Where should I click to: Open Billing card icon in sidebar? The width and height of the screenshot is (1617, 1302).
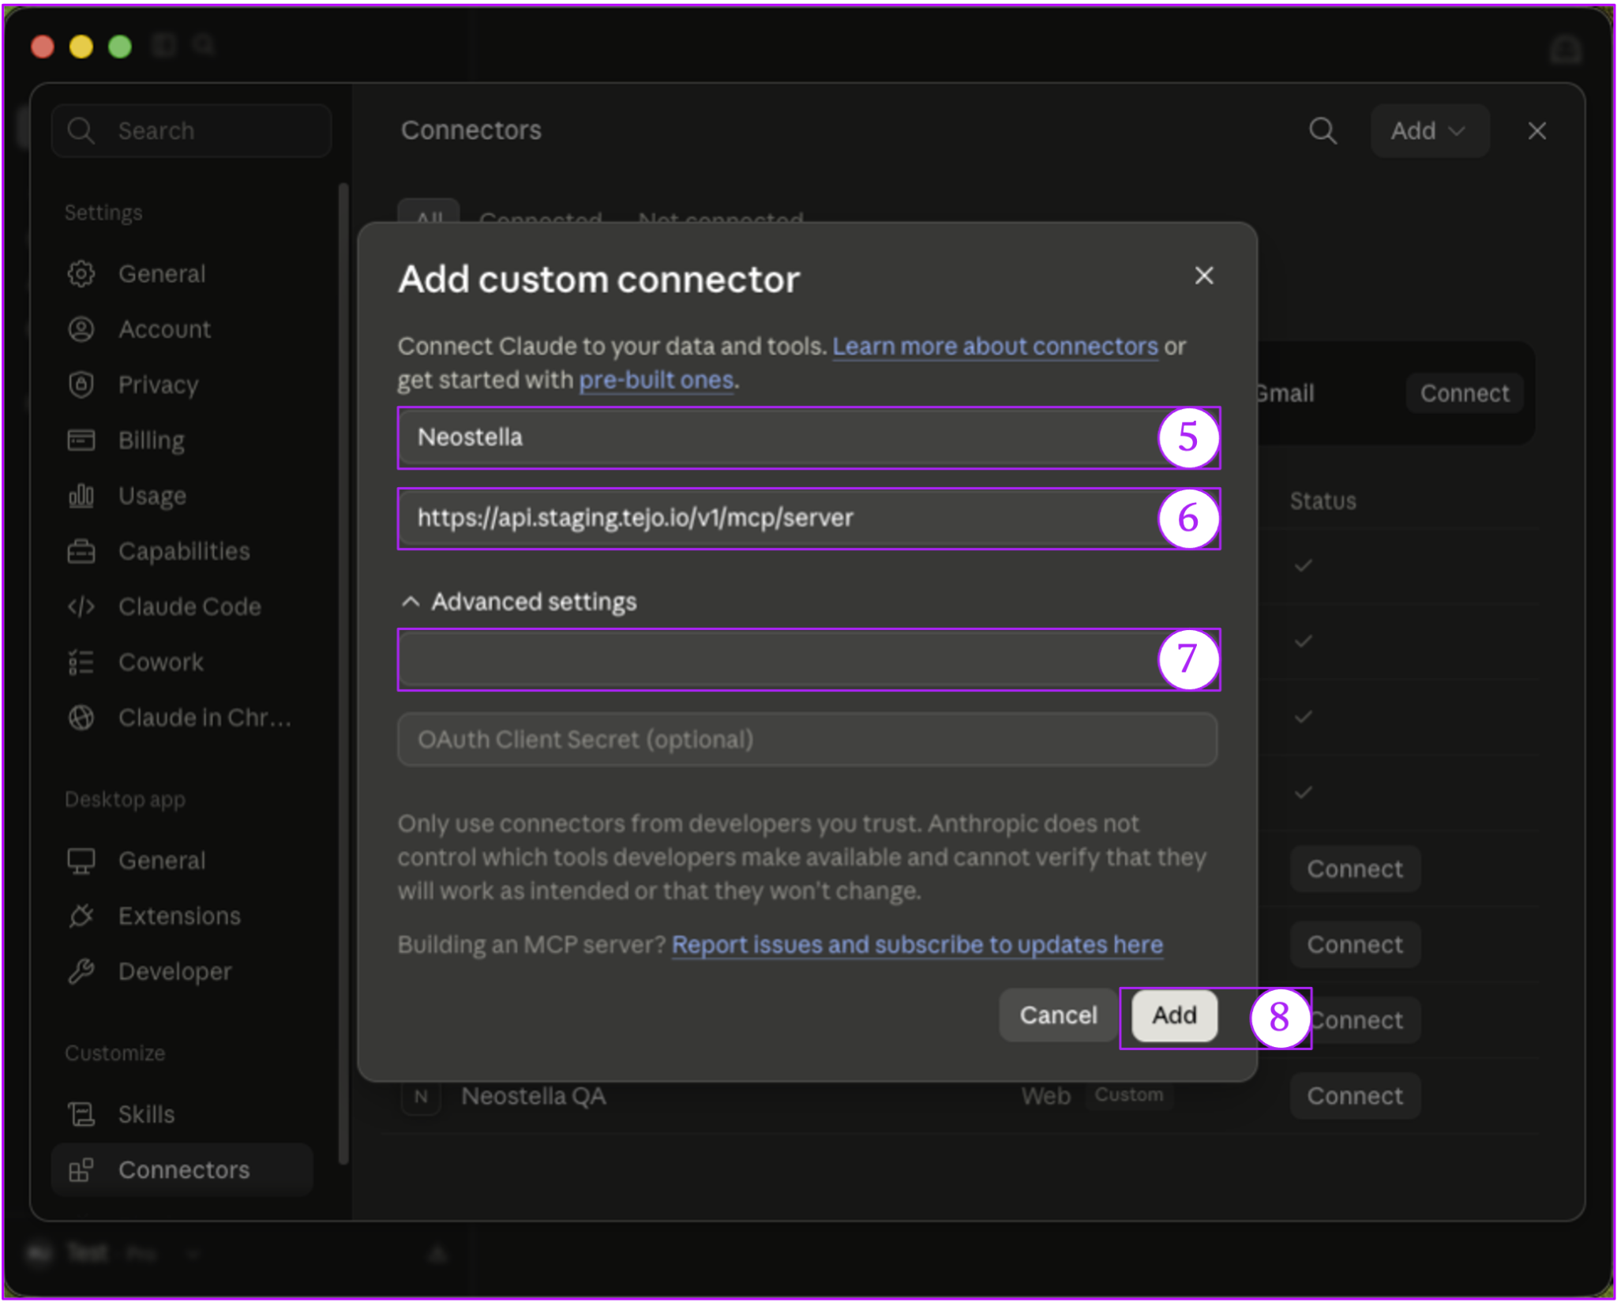pyautogui.click(x=81, y=440)
